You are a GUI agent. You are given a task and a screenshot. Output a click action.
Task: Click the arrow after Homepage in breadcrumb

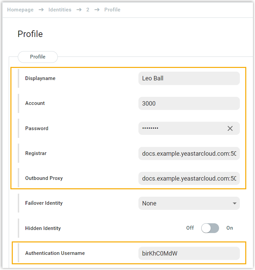(41, 10)
